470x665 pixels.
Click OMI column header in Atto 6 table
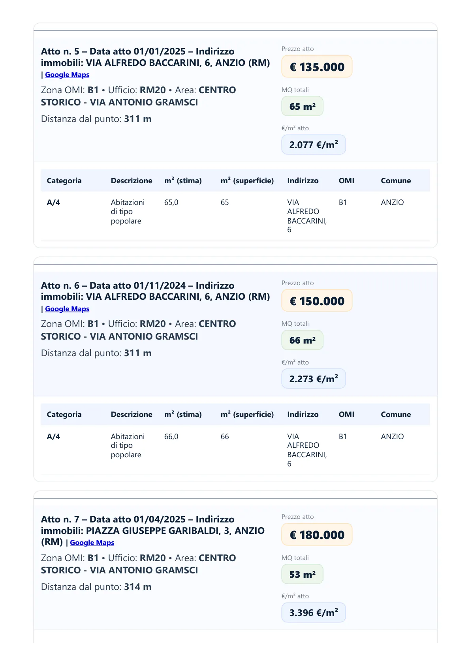346,414
